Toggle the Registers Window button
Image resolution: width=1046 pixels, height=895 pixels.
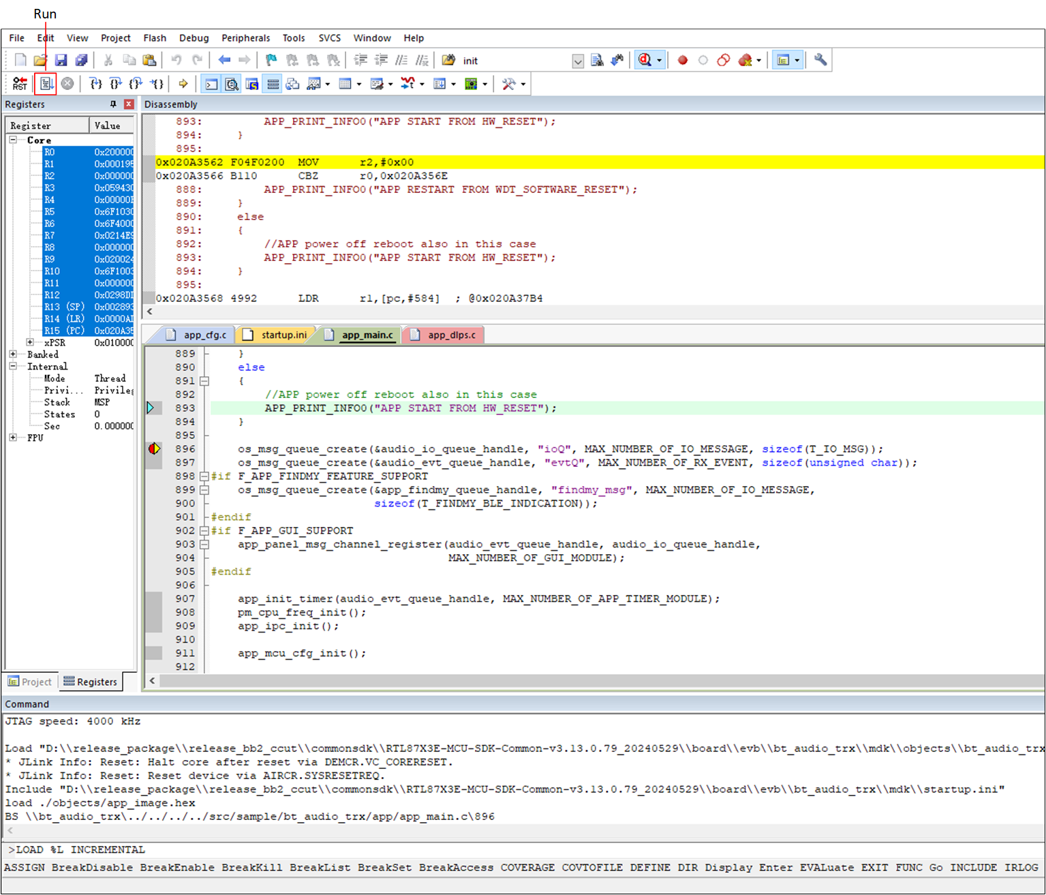click(x=273, y=84)
